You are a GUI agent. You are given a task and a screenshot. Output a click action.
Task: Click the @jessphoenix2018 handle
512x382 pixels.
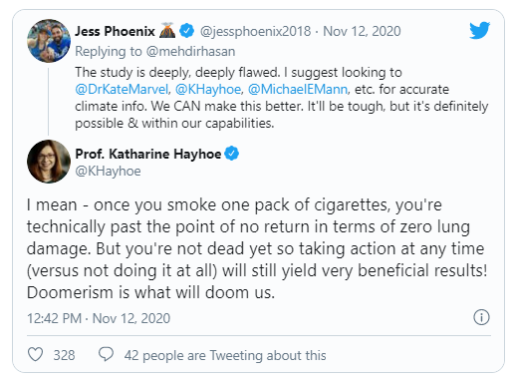tap(256, 31)
